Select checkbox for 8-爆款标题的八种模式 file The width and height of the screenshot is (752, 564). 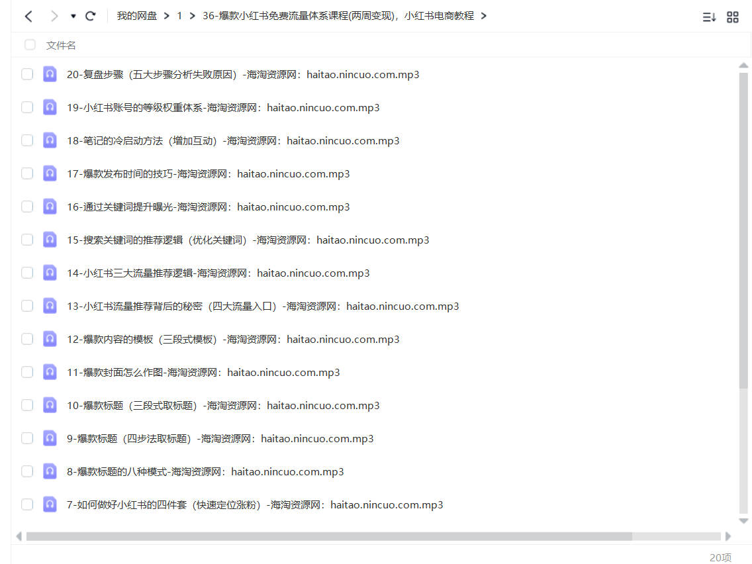coord(27,471)
